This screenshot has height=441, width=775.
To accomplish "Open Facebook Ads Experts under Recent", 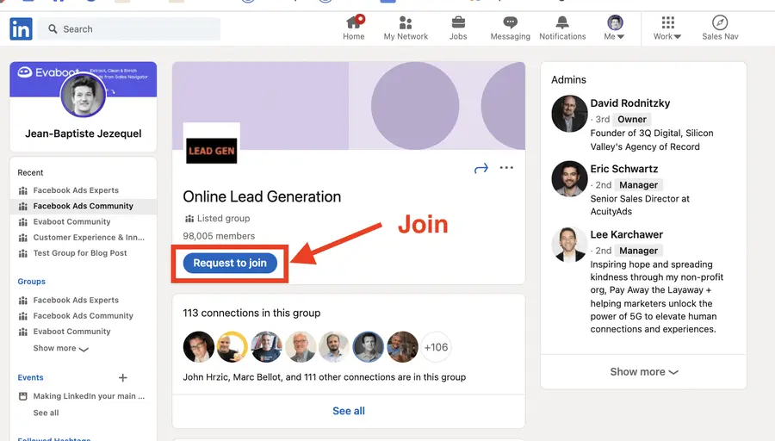I will pos(76,190).
